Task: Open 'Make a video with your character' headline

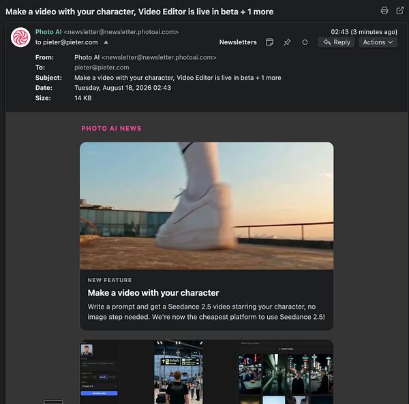Action: [153, 293]
